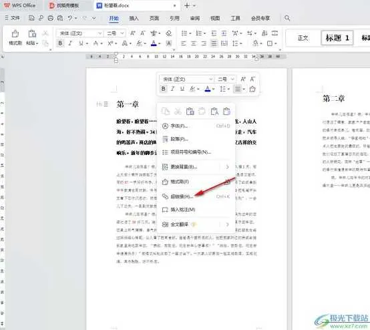Click the search magnifier icon
Image resolution: width=370 pixels, height=330 pixels.
[287, 18]
